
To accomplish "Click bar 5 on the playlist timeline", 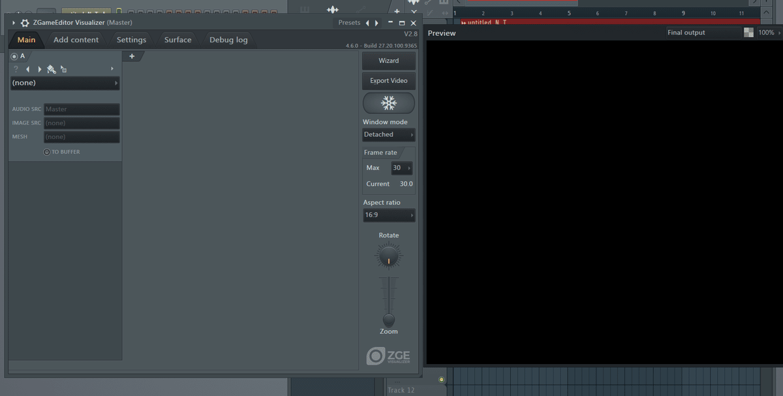I will (569, 13).
